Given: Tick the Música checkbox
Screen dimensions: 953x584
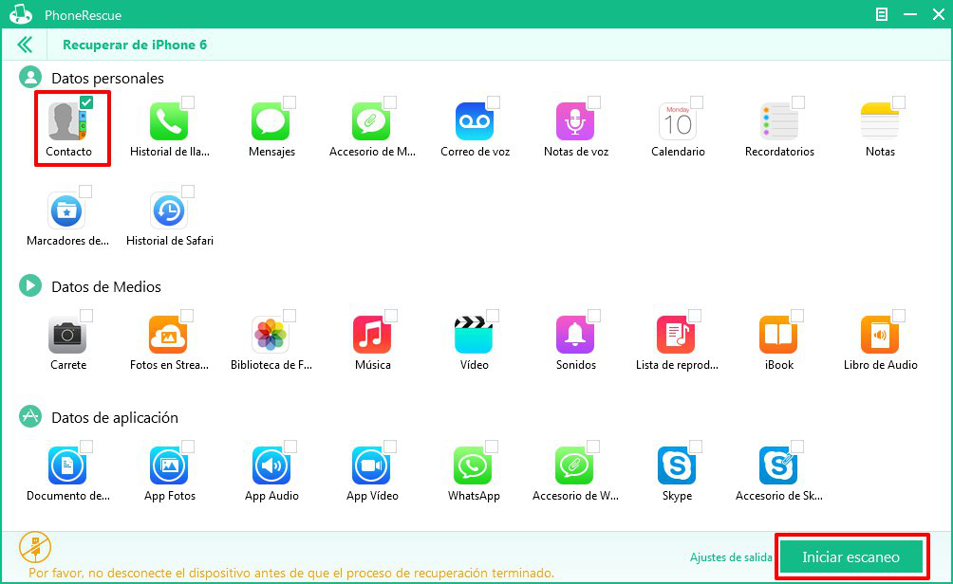Looking at the screenshot, I should point(391,316).
